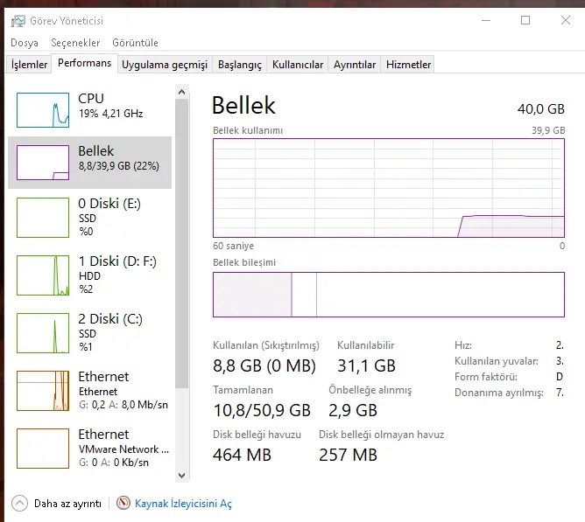Select CPU 19% 4,21 GHz entry
The width and height of the screenshot is (585, 522).
click(x=90, y=110)
